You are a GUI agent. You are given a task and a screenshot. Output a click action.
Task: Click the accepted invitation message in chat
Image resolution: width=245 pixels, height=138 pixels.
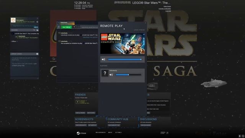click(79, 43)
